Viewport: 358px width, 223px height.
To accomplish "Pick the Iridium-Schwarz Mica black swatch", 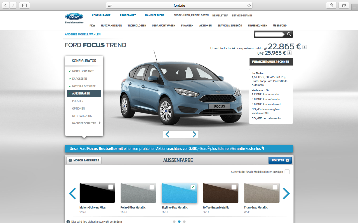I will pyautogui.click(x=97, y=193).
